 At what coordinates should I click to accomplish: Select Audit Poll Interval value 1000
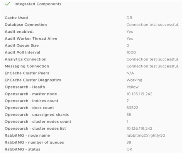pyautogui.click(x=131, y=52)
